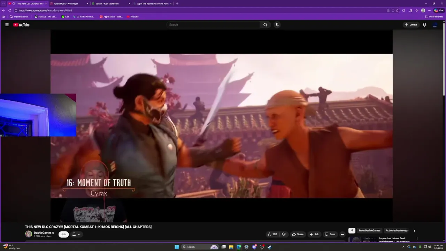Open Task View on taskbar
446x251 pixels.
223,247
